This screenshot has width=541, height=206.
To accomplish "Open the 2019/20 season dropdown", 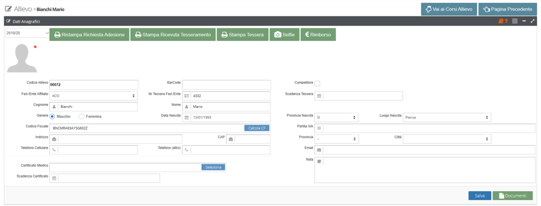I will (28, 33).
